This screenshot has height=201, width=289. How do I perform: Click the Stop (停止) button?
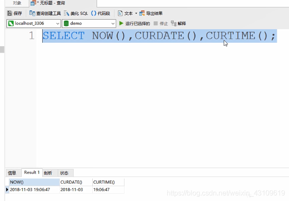point(161,24)
